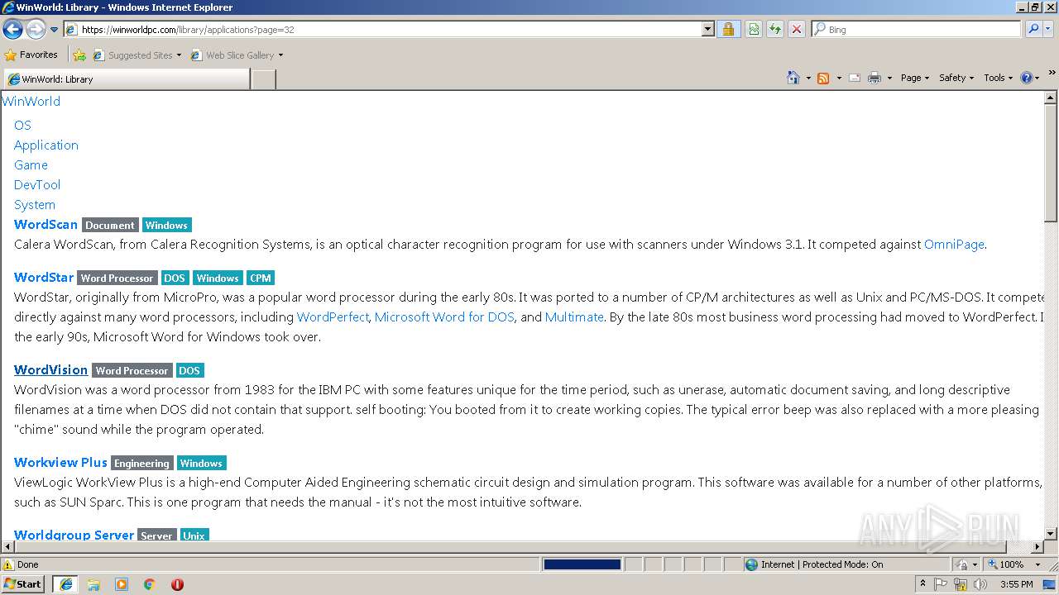Open the WordStar entry
The height and width of the screenshot is (595, 1059).
coord(44,278)
